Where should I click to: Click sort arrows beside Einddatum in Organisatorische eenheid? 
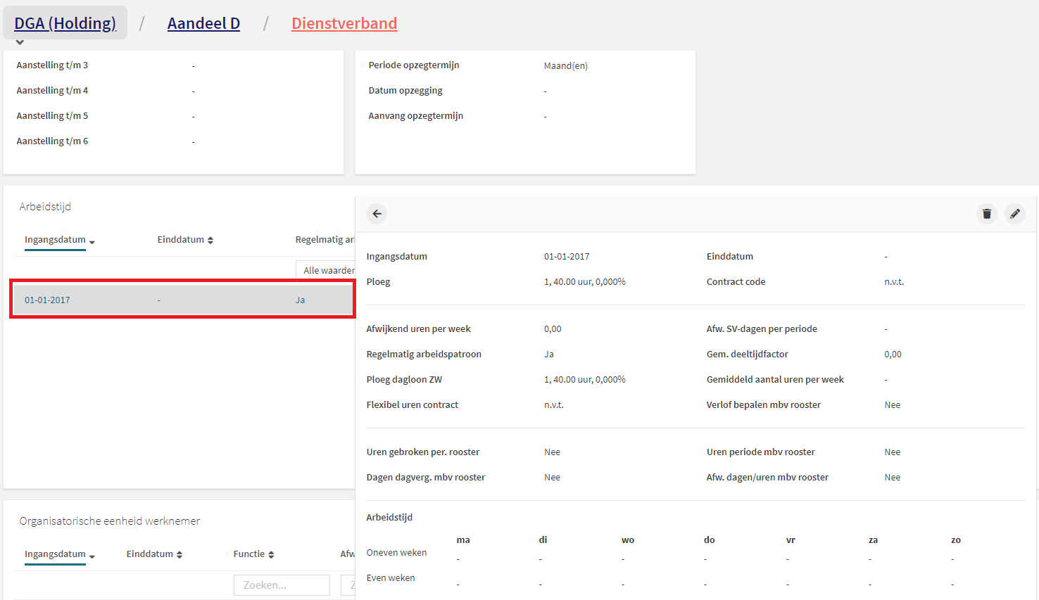pos(180,555)
